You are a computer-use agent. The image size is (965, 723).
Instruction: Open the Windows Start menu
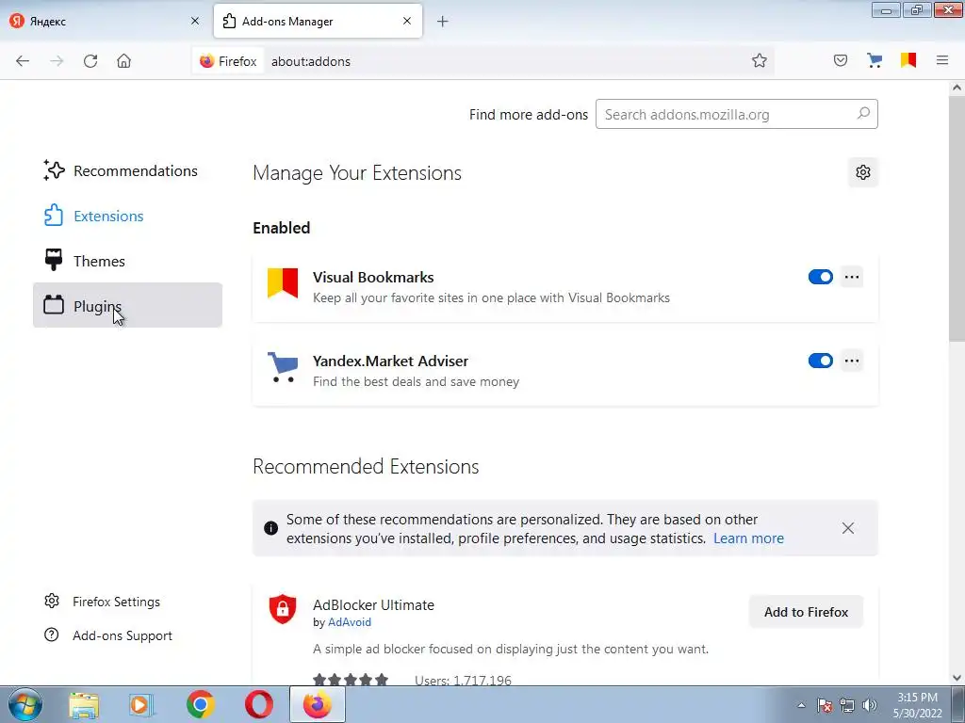[x=25, y=704]
